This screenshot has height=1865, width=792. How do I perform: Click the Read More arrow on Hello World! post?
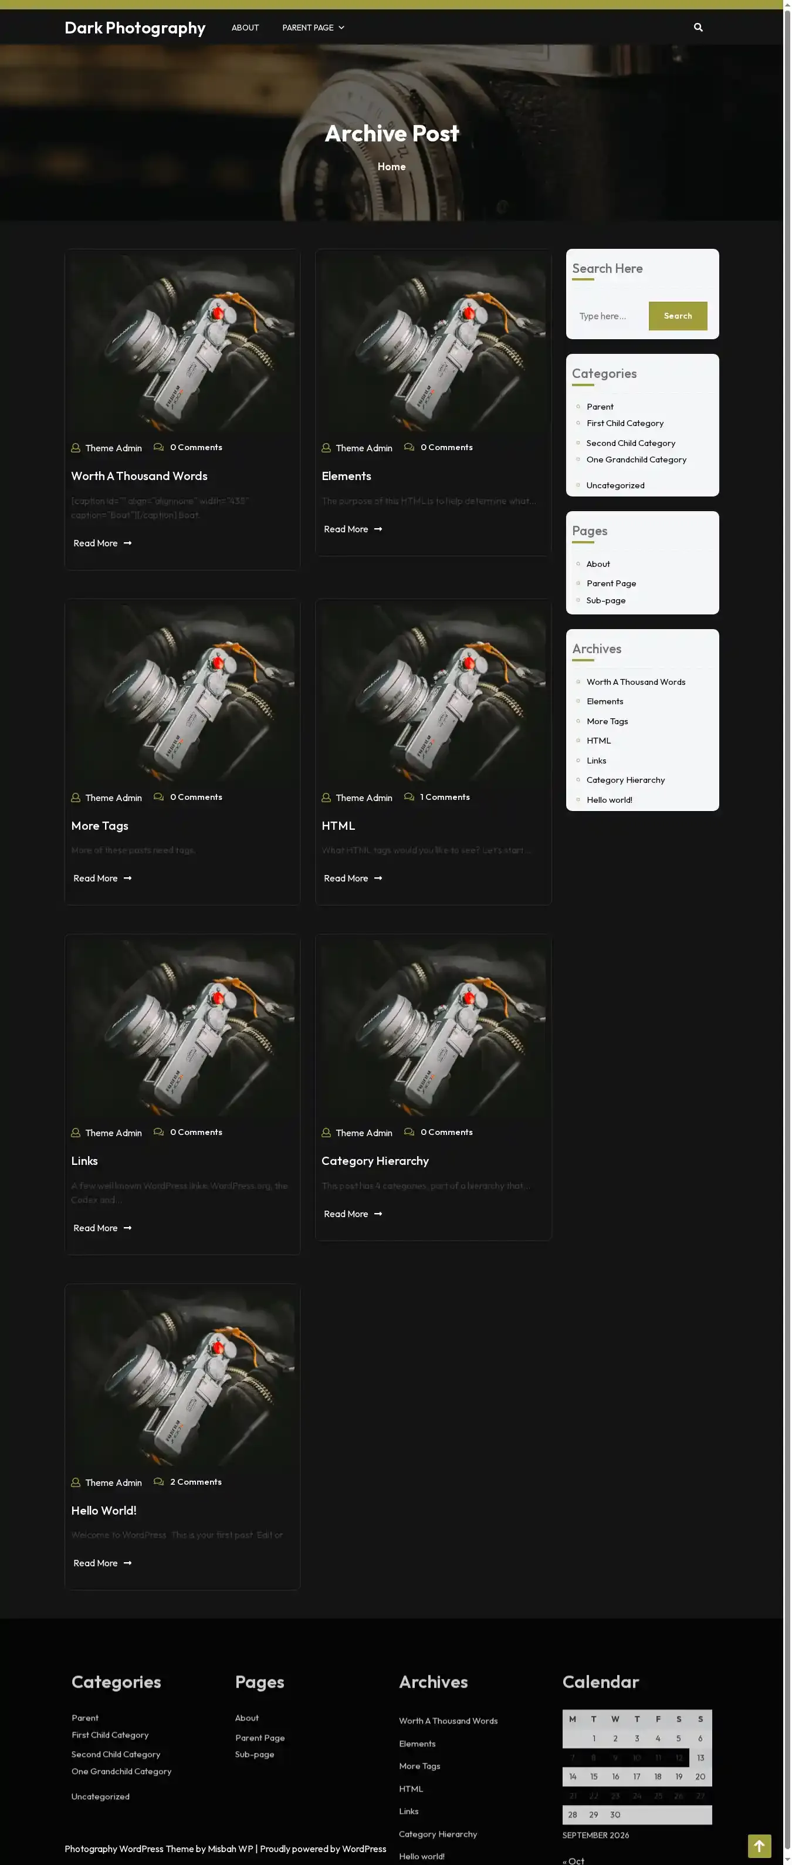click(127, 1563)
